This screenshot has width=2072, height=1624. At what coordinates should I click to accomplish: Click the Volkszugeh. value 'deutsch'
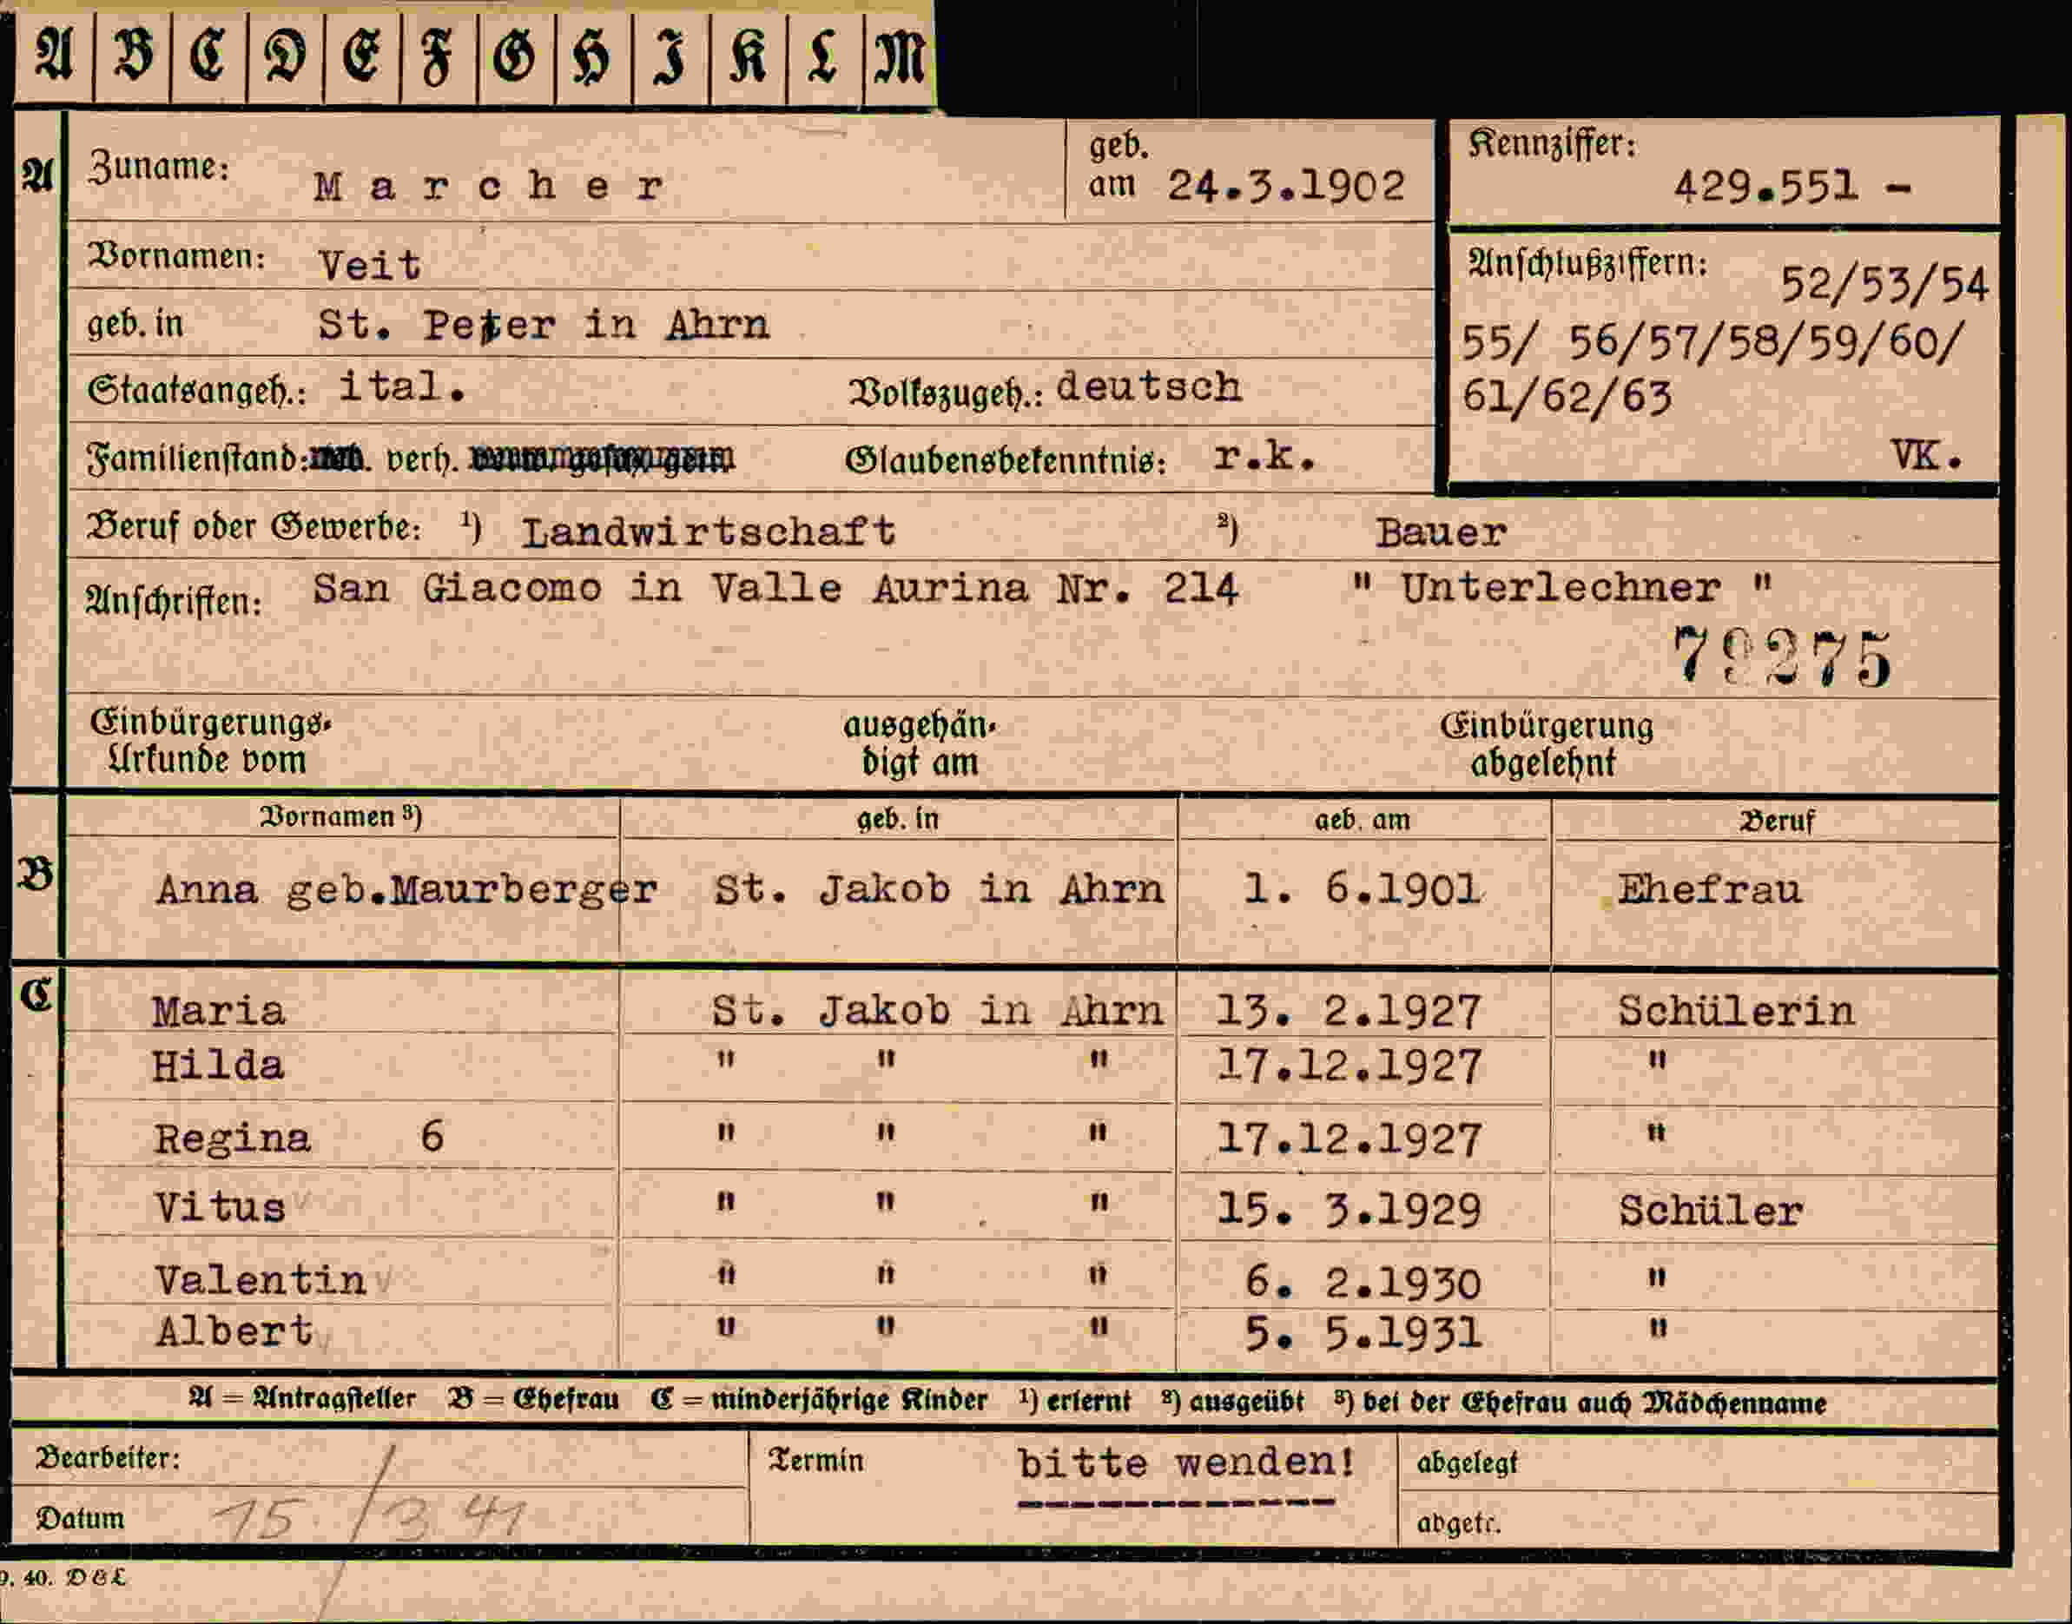1149,386
